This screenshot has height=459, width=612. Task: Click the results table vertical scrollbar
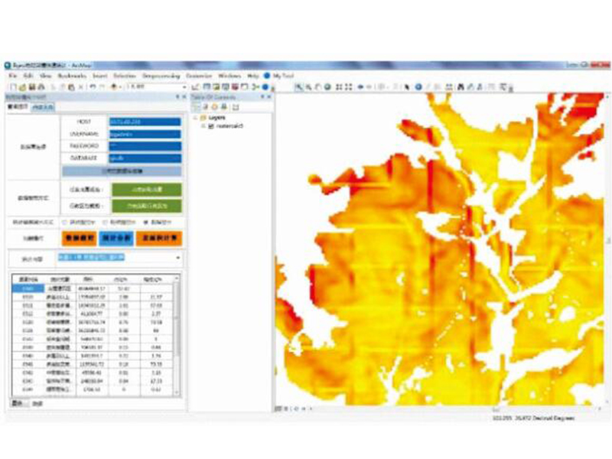pyautogui.click(x=177, y=335)
